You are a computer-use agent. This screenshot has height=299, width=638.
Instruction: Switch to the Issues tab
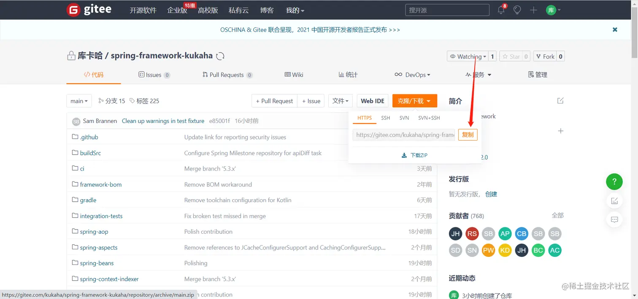click(x=154, y=75)
